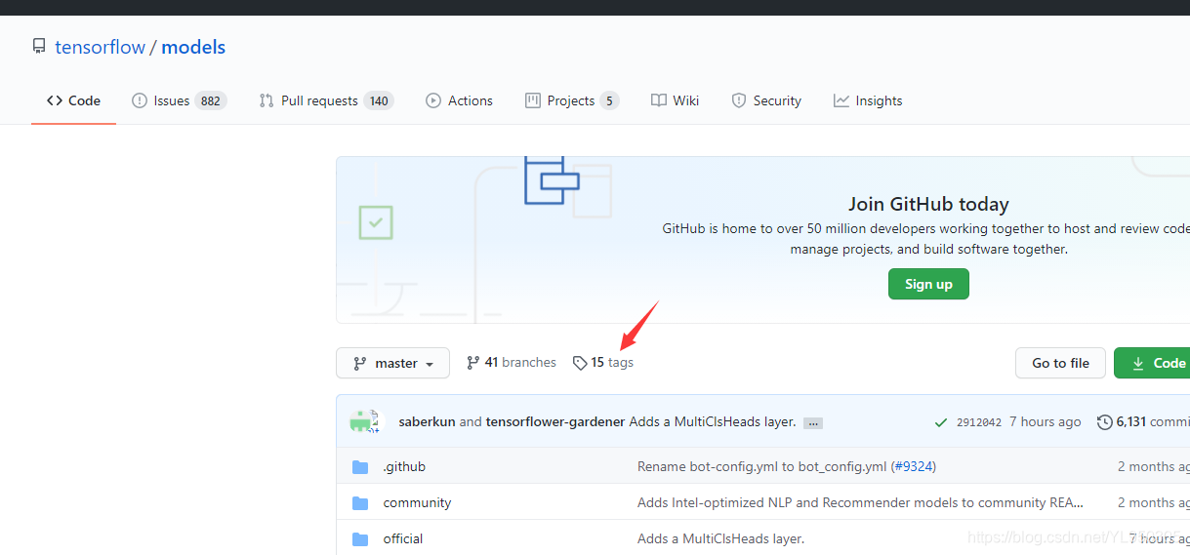This screenshot has width=1190, height=555.
Task: Open the tensorflow owner link
Action: pos(100,47)
